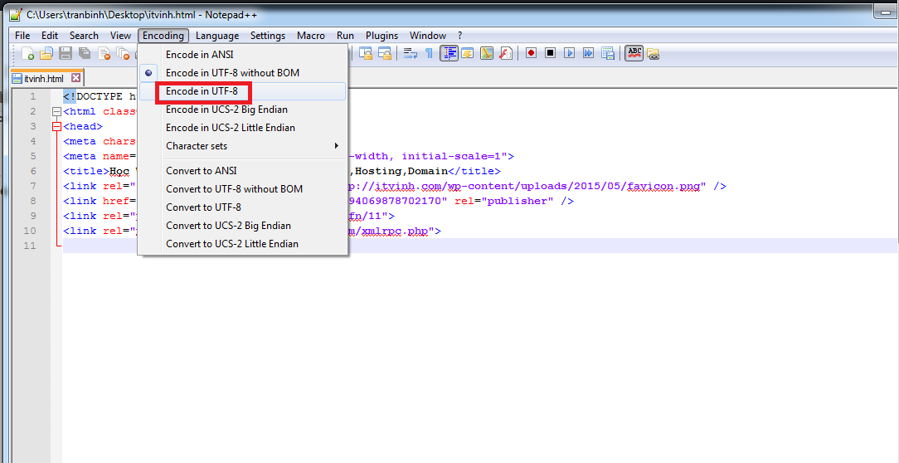Viewport: 899px width, 463px height.
Task: Create a new file with the New toolbar icon
Action: pyautogui.click(x=27, y=54)
